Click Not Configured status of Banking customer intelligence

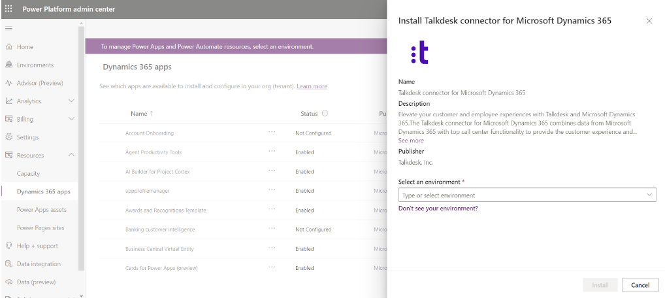click(313, 229)
